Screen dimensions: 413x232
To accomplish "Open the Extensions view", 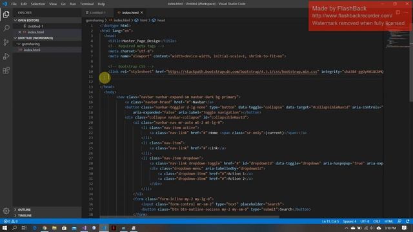I will pyautogui.click(x=6, y=70).
